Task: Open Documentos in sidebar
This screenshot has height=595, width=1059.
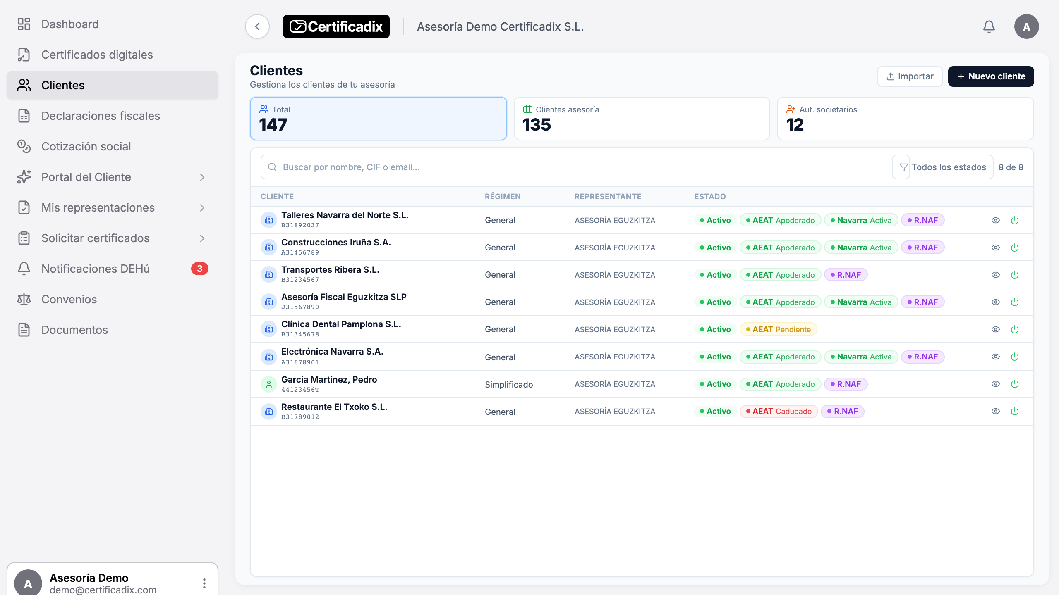Action: click(113, 330)
